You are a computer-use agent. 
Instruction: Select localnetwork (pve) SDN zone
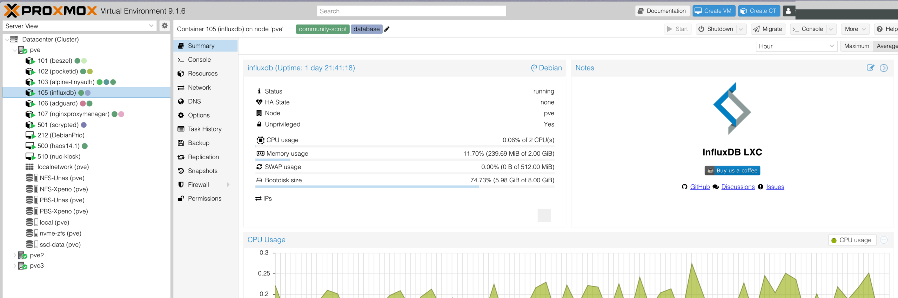63,167
